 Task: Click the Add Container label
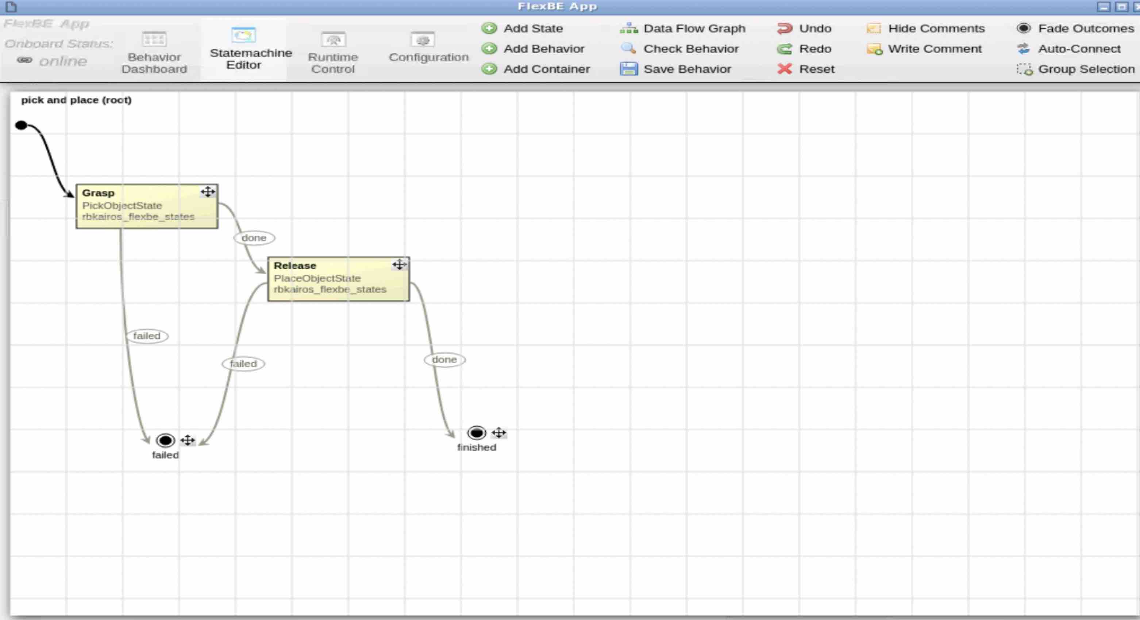coord(547,69)
